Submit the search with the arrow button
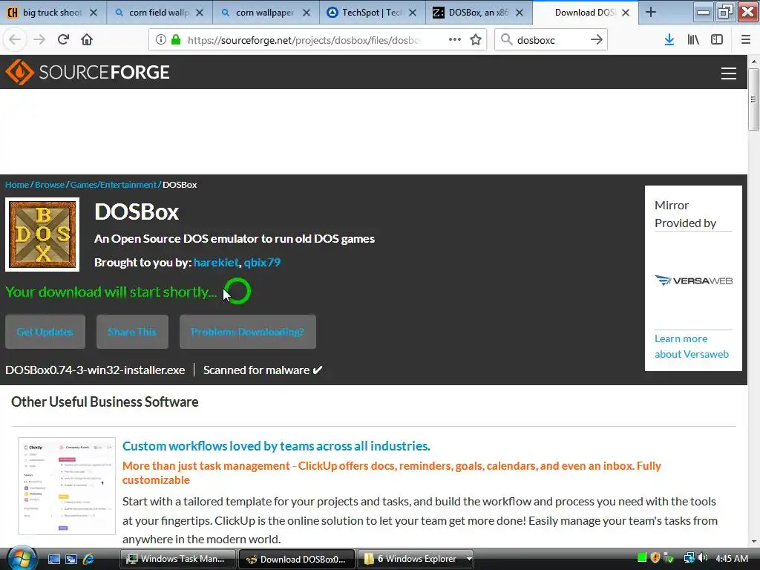The width and height of the screenshot is (760, 570). [x=596, y=40]
